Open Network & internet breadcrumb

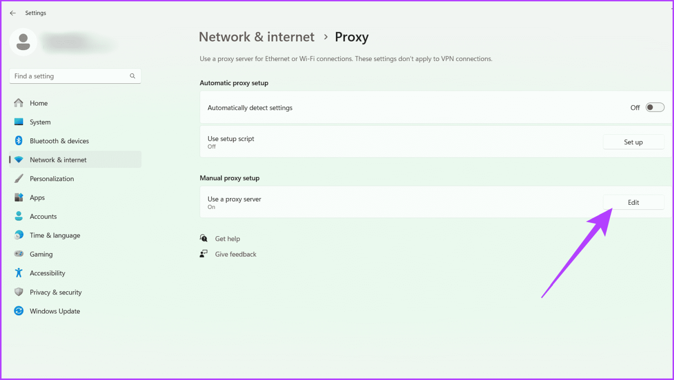pos(257,37)
